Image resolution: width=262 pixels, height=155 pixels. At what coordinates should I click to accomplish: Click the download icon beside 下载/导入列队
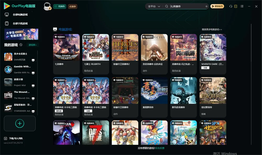[x=6, y=138]
